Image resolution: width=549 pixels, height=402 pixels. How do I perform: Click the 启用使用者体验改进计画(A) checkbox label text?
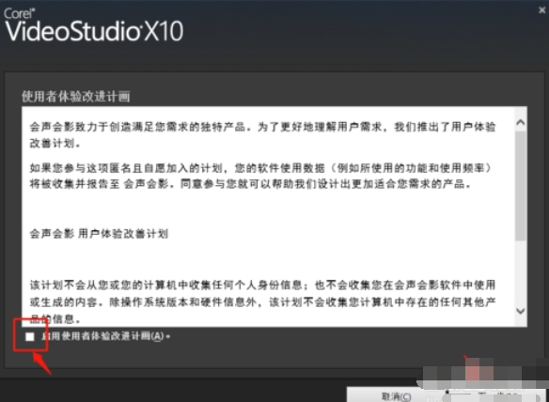(105, 336)
